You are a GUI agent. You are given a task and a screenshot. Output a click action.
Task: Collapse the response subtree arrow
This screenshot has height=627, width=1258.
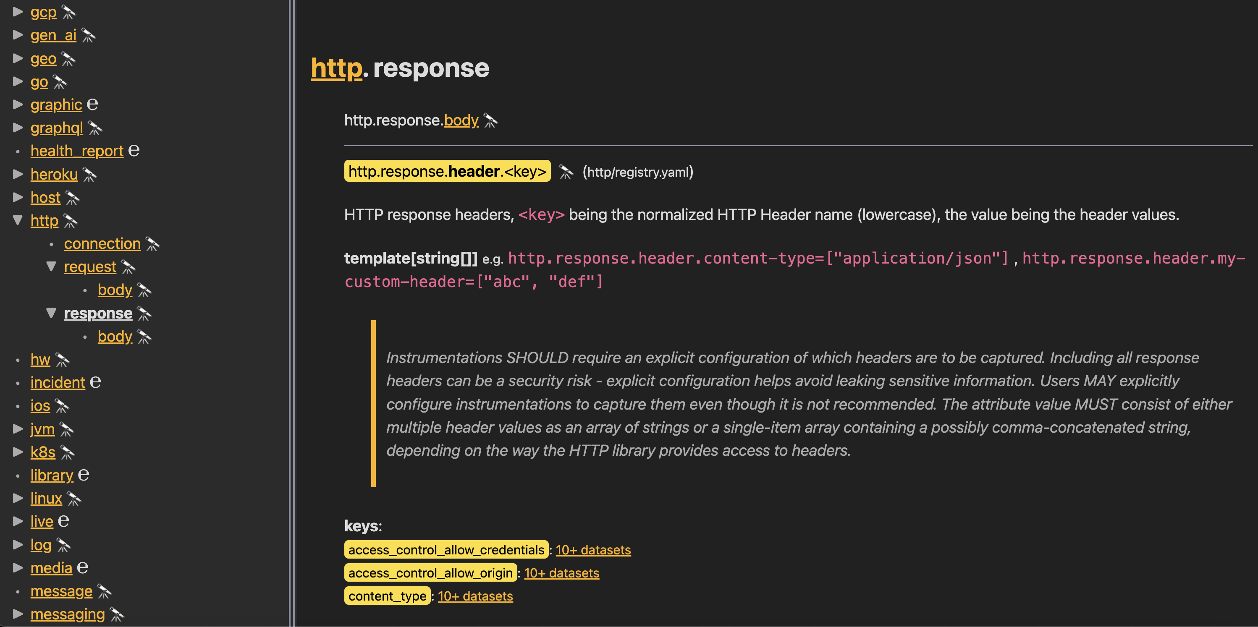pyautogui.click(x=51, y=313)
